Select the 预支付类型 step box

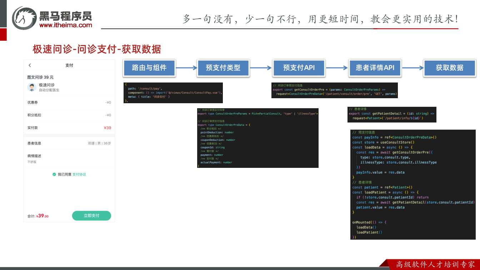tap(223, 68)
